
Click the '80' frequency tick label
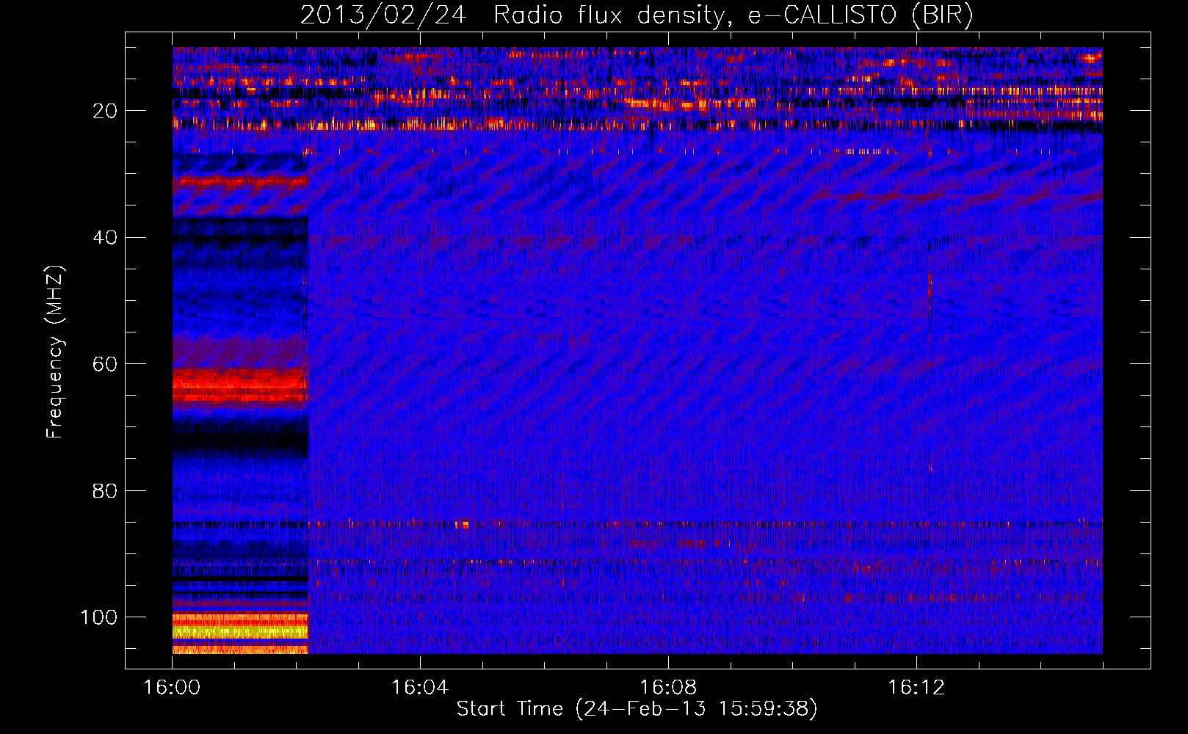(105, 490)
